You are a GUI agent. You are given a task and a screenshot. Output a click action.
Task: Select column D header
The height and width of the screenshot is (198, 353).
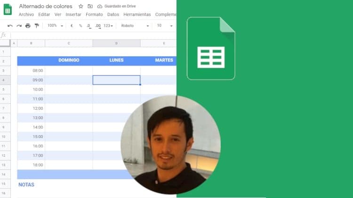(116, 43)
